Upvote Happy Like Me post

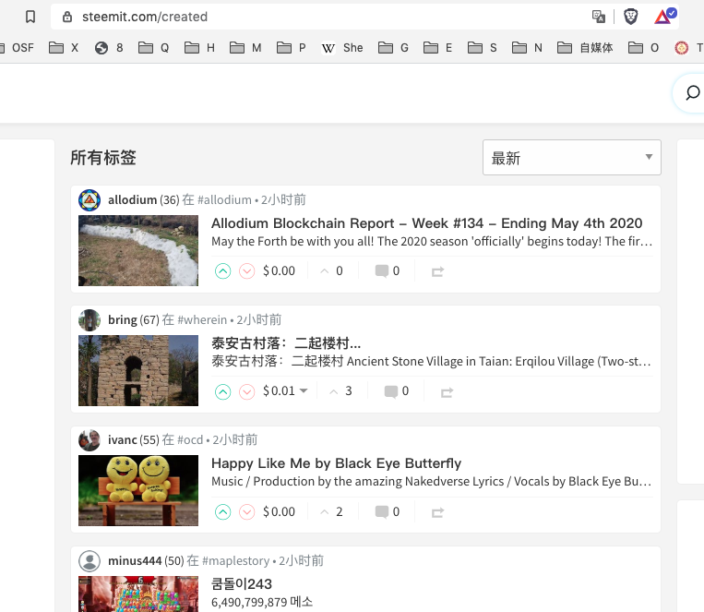[222, 511]
